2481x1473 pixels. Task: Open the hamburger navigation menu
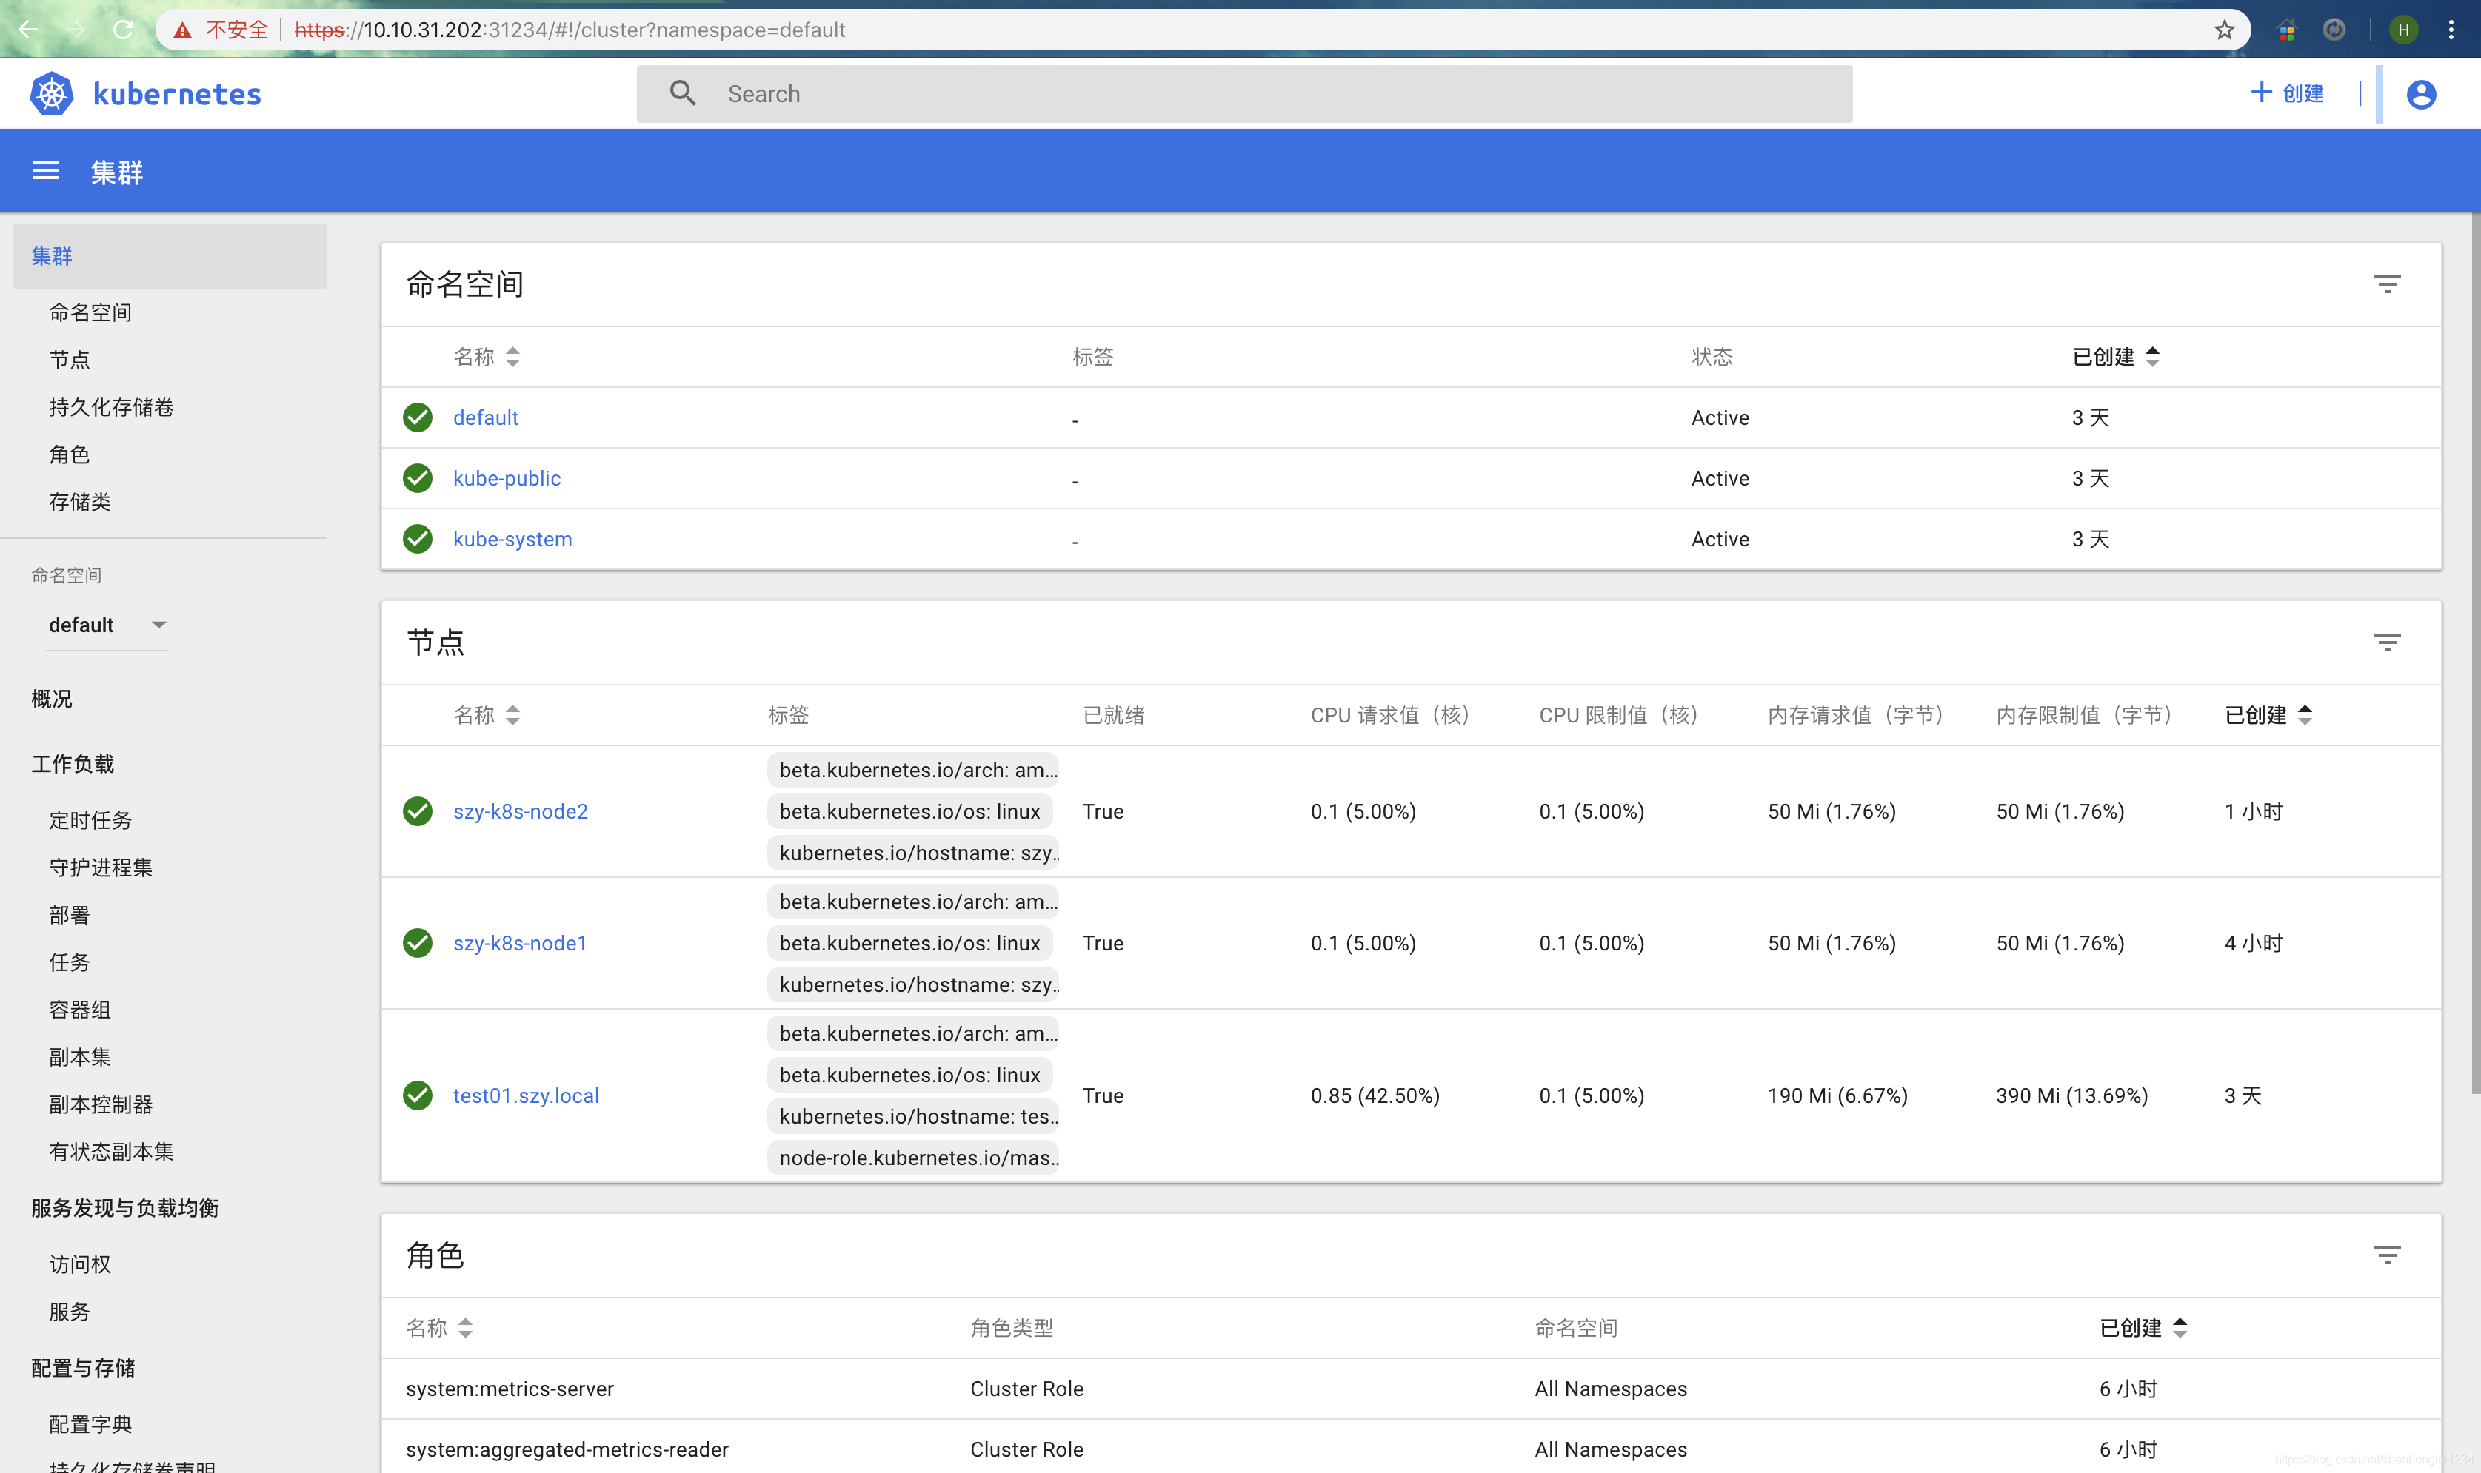click(46, 172)
